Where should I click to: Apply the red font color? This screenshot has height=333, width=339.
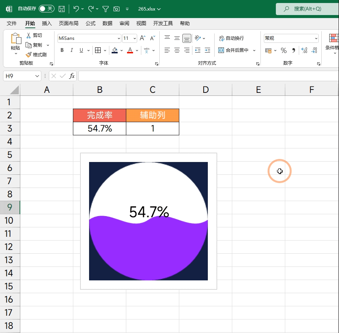(x=130, y=50)
